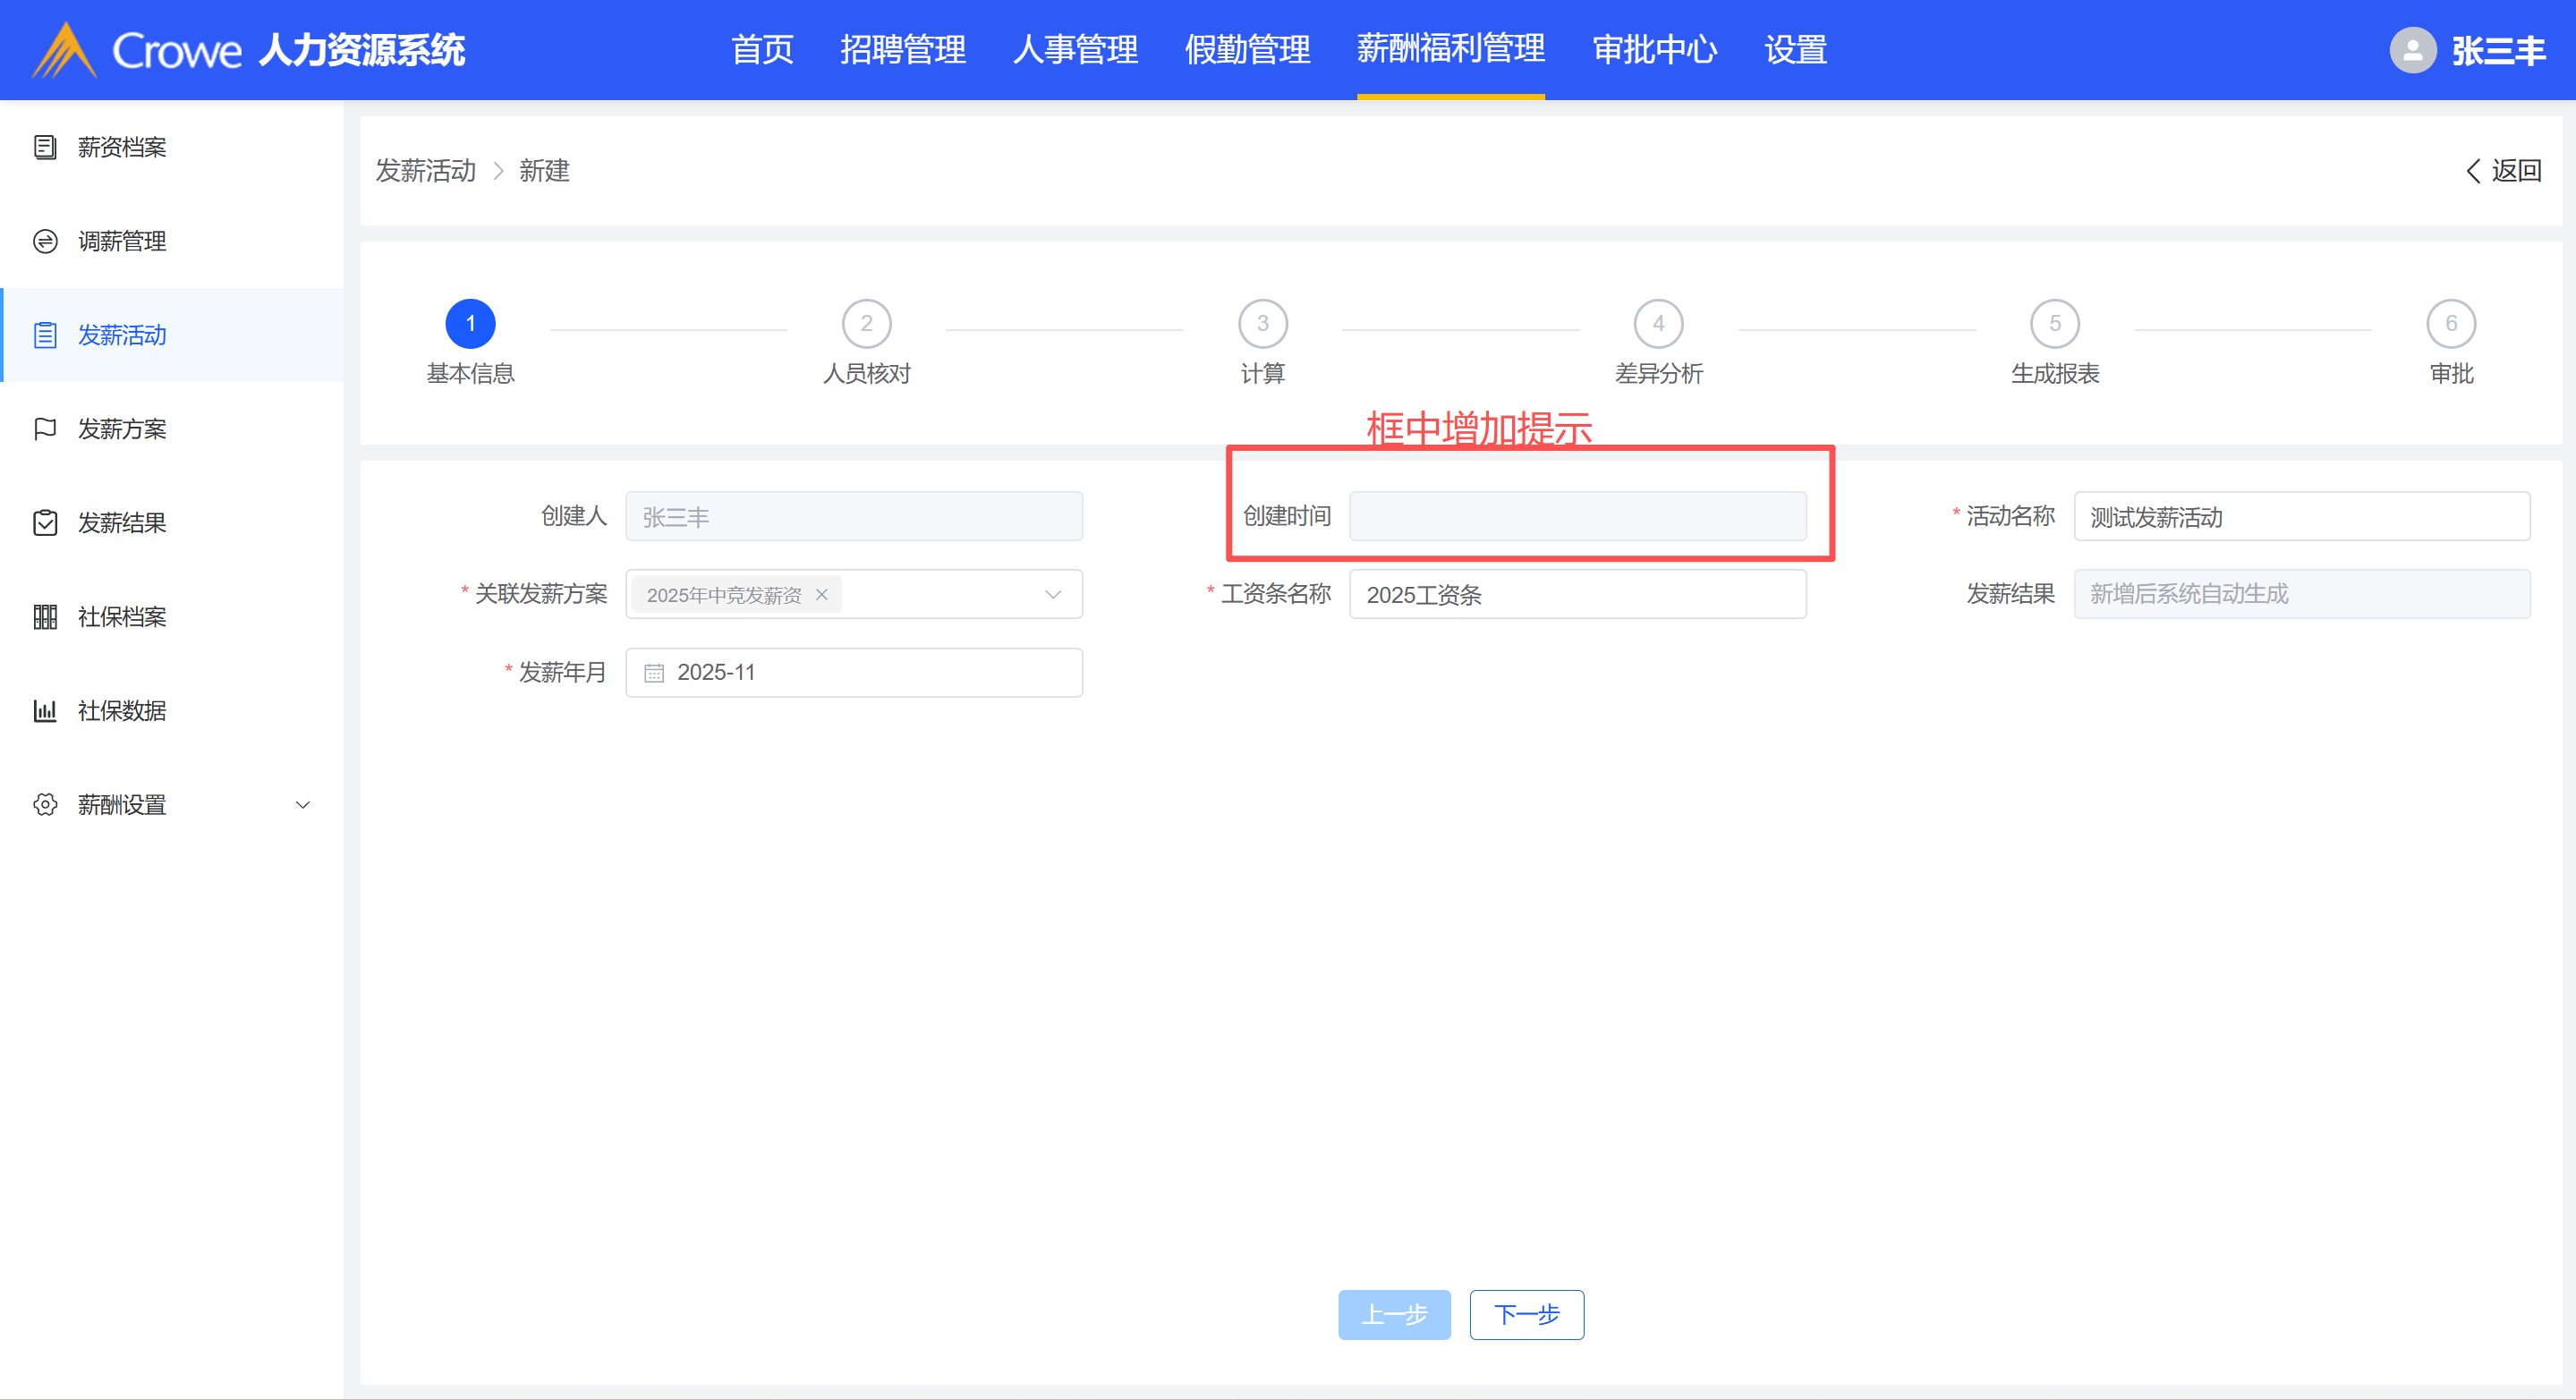2576x1400 pixels.
Task: Click the 调薪管理 sidebar icon
Action: [x=45, y=241]
